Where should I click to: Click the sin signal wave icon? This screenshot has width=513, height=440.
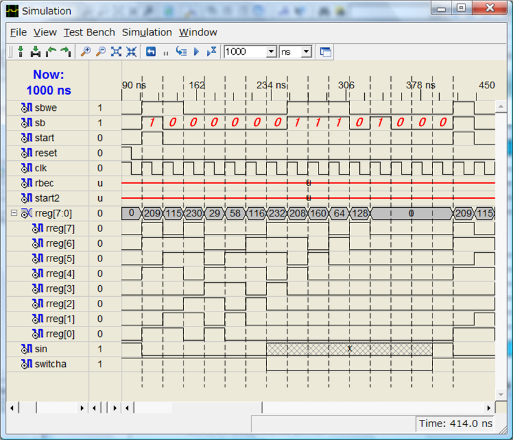pos(26,349)
